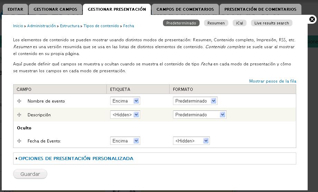Open Etiqueta dropdown for Descripción
Image resolution: width=318 pixels, height=192 pixels.
pyautogui.click(x=125, y=115)
